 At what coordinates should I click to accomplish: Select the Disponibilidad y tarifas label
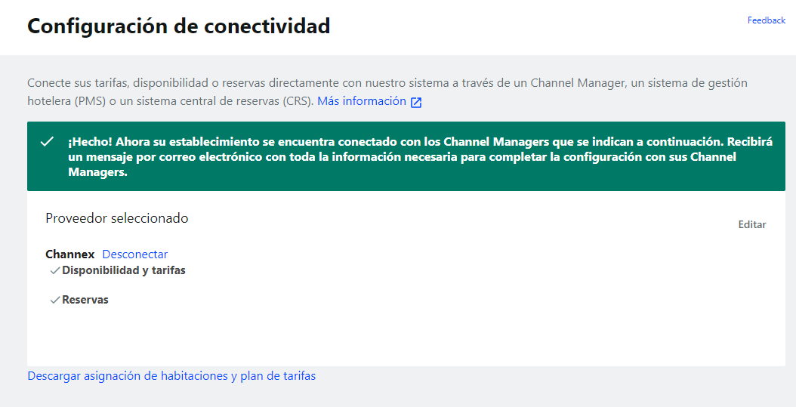(x=124, y=270)
